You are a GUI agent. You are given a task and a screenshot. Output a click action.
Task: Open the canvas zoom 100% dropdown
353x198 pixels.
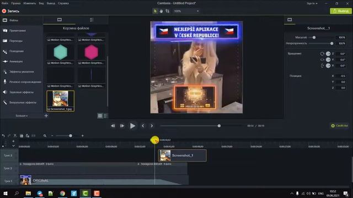point(186,11)
